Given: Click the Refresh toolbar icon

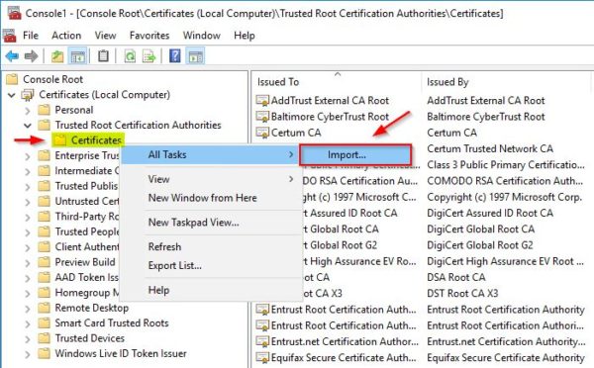Looking at the screenshot, I should 130,56.
